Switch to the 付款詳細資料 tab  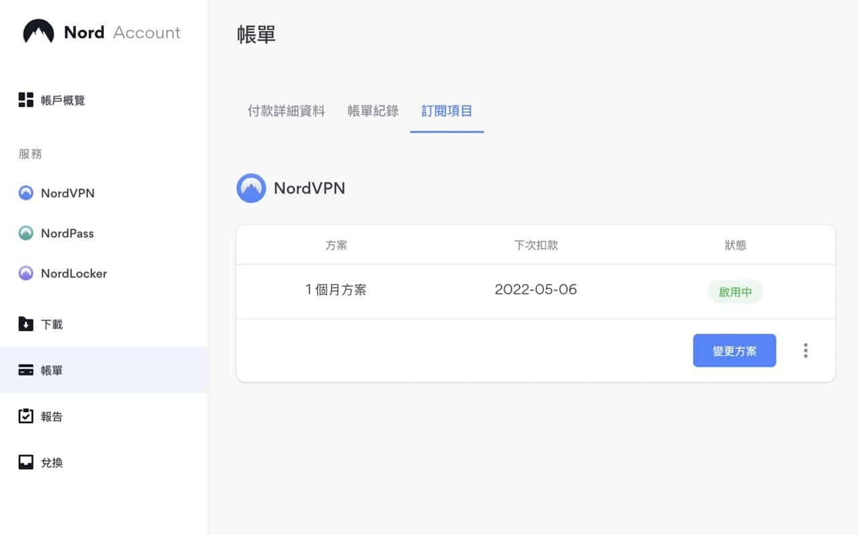tap(287, 111)
